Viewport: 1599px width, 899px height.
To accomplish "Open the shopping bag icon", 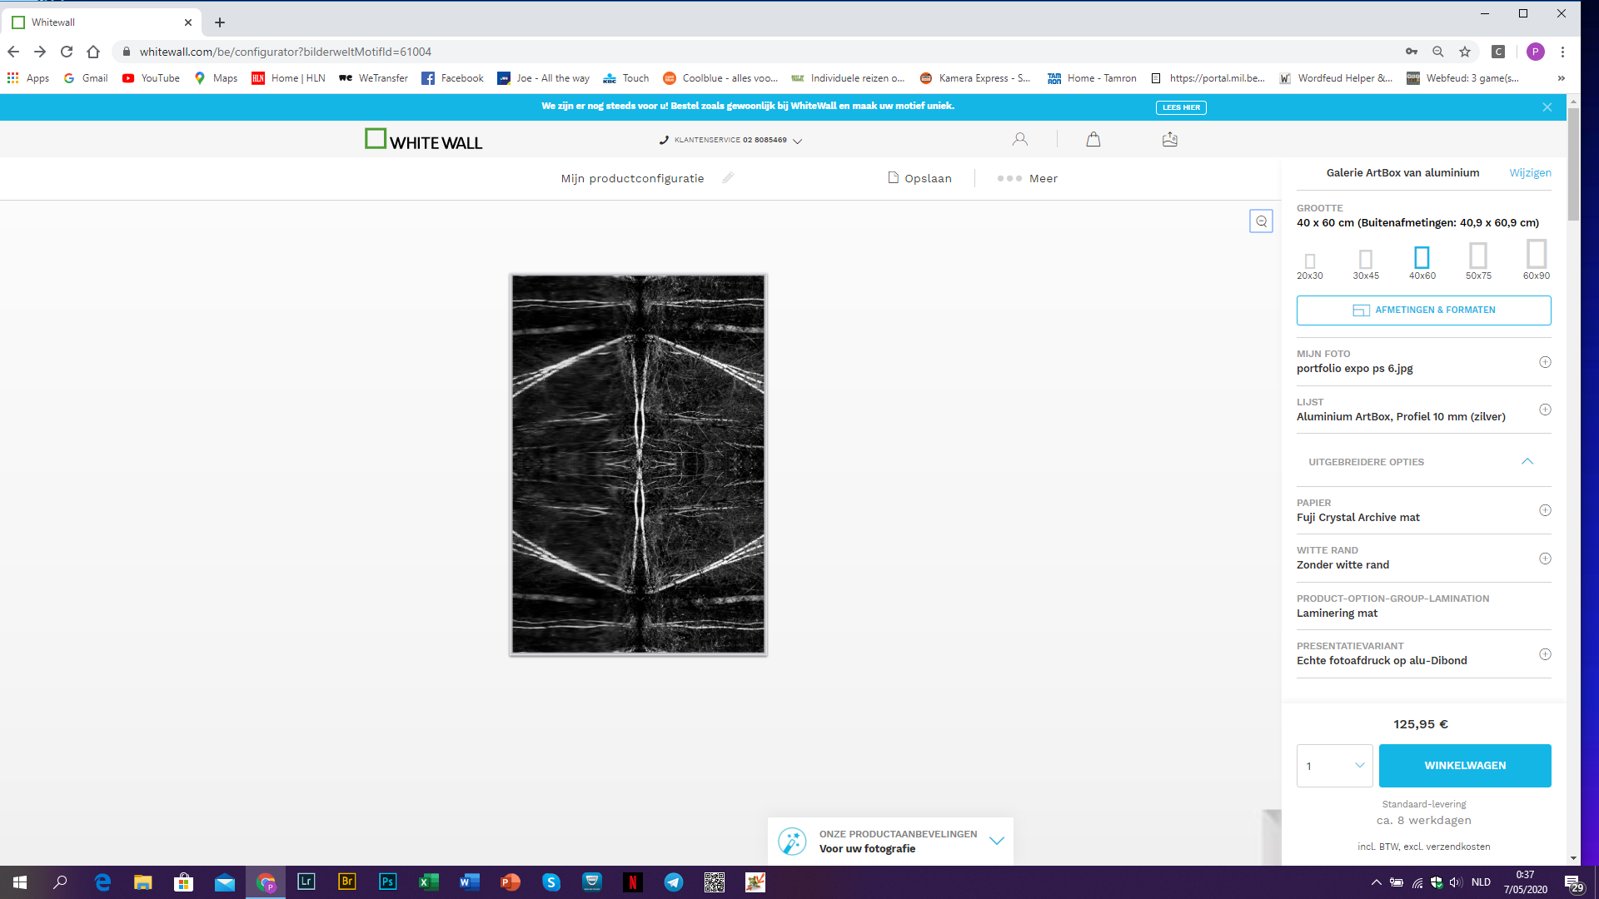I will [1093, 140].
